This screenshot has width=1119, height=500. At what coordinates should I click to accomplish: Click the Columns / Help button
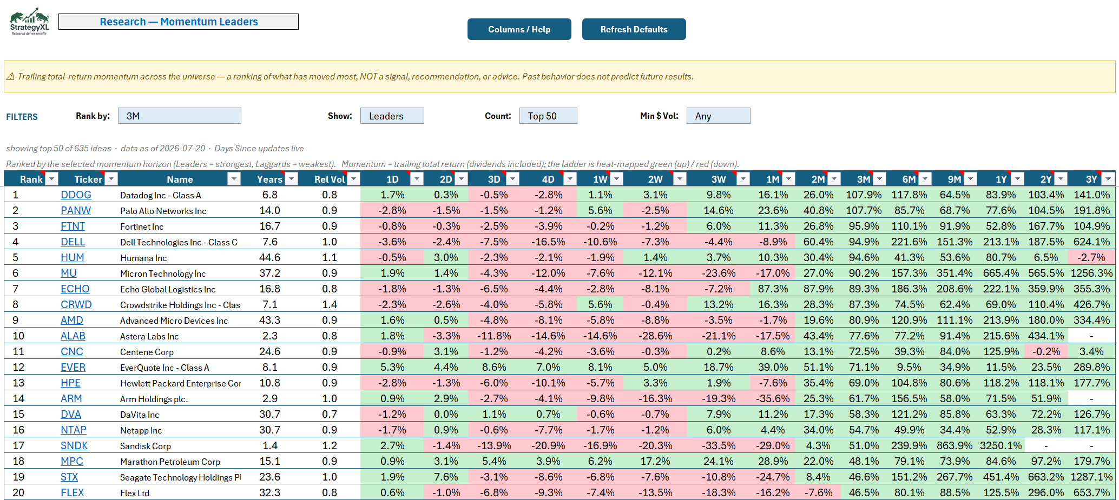tap(519, 29)
